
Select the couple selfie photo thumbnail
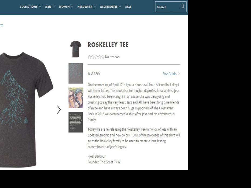[x=76, y=98]
